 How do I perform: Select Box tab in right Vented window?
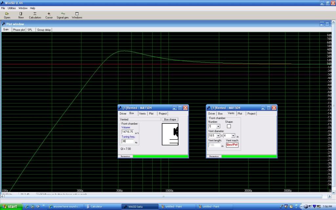point(220,114)
